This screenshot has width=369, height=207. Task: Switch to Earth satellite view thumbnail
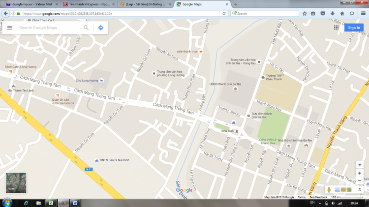(x=16, y=183)
